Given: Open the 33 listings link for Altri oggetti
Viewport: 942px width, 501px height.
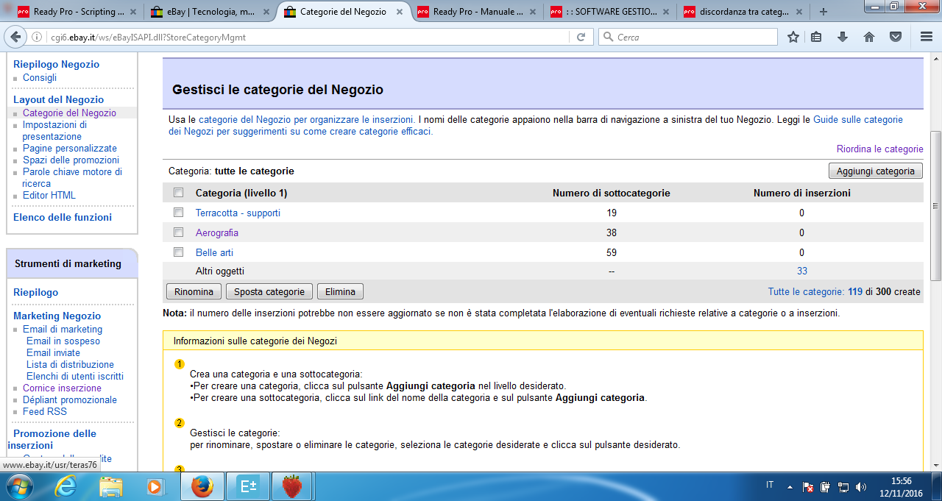Looking at the screenshot, I should click(x=801, y=271).
